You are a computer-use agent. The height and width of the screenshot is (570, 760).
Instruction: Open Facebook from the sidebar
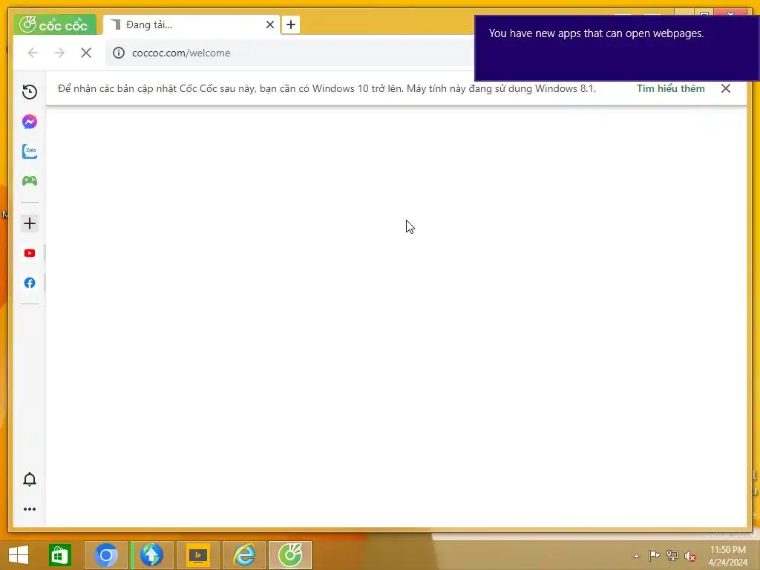click(30, 283)
